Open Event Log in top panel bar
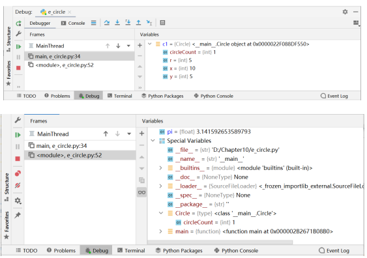367x258 pixels. pyautogui.click(x=334, y=96)
